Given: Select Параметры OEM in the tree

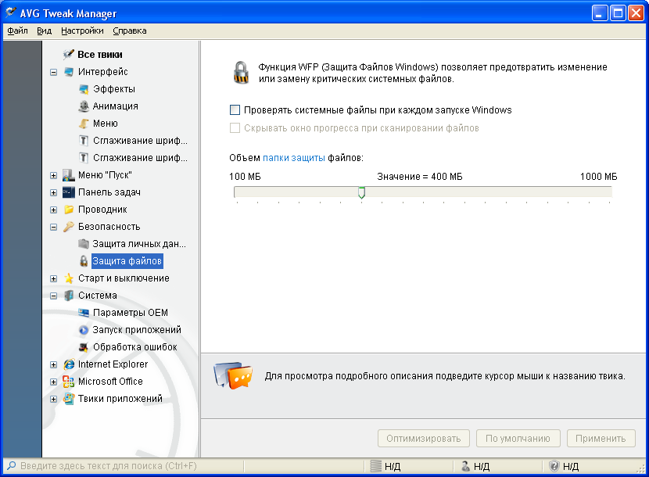Looking at the screenshot, I should [131, 313].
